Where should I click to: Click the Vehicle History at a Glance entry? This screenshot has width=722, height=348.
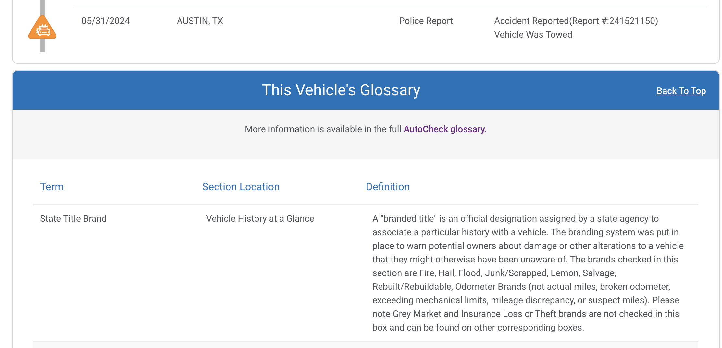[260, 219]
